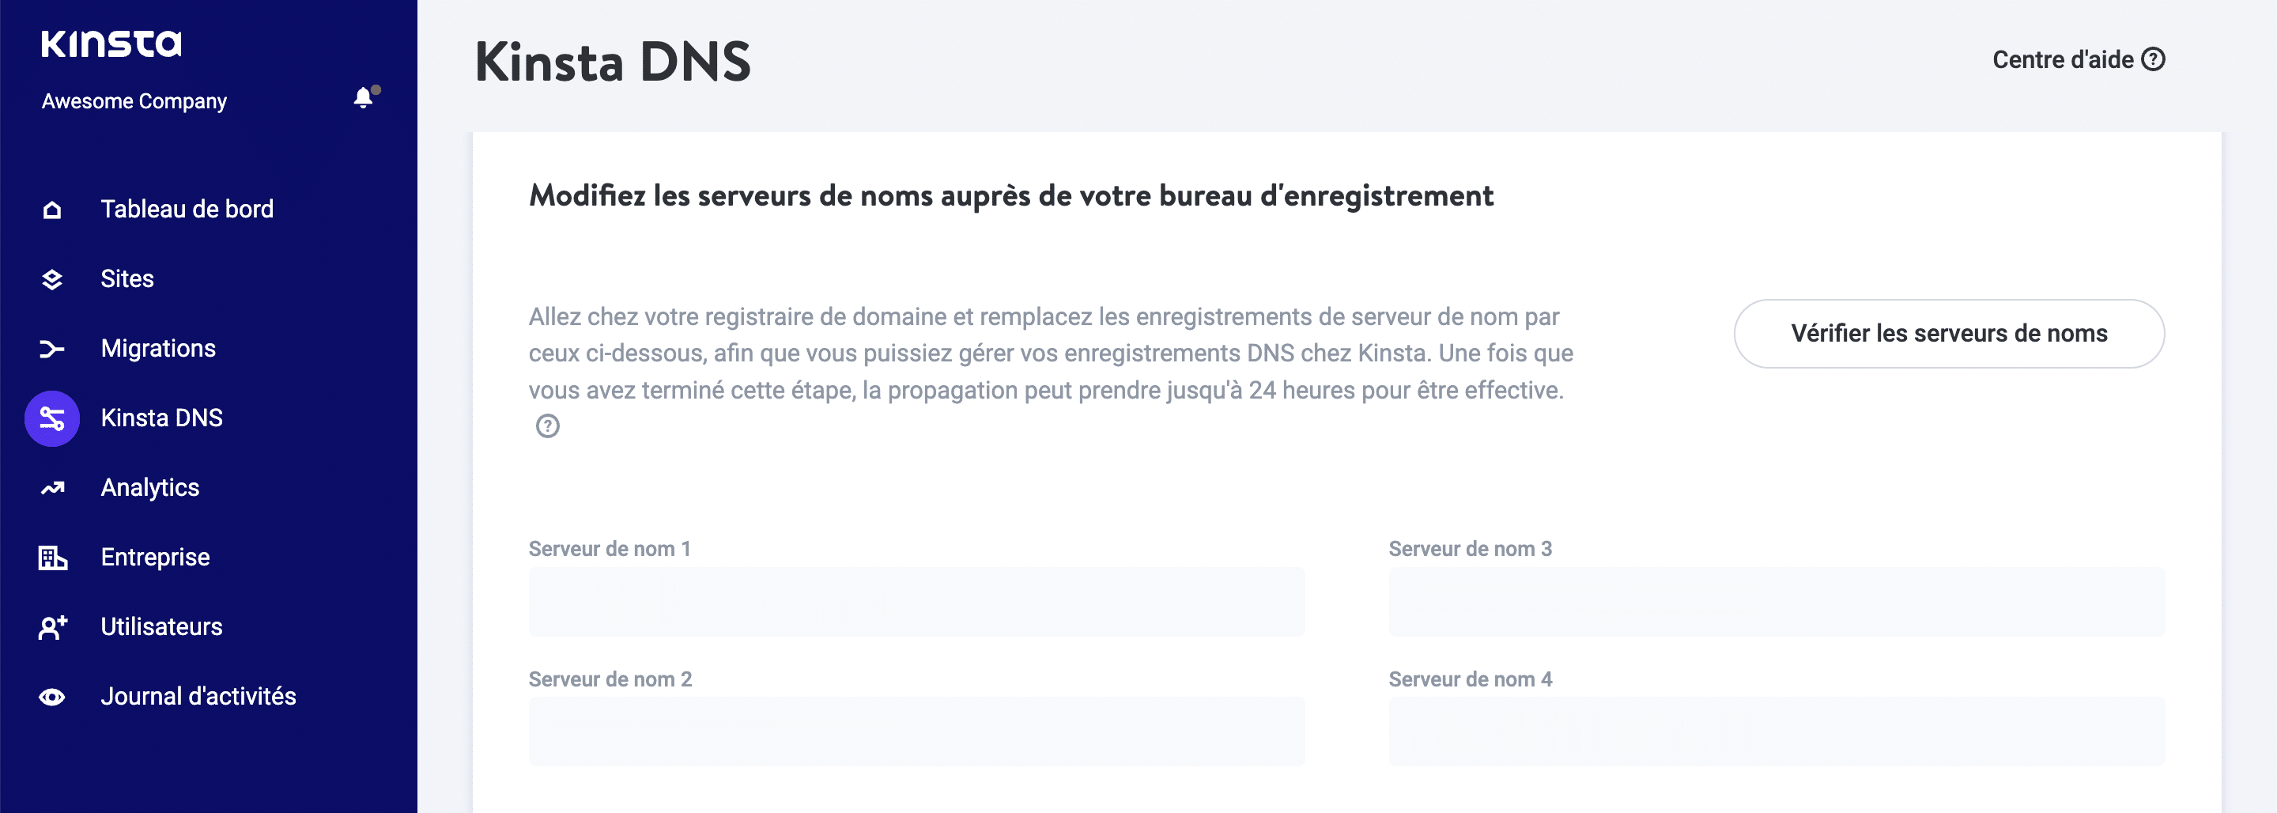The height and width of the screenshot is (813, 2277).
Task: Click the Migrations icon in sidebar
Action: point(51,348)
